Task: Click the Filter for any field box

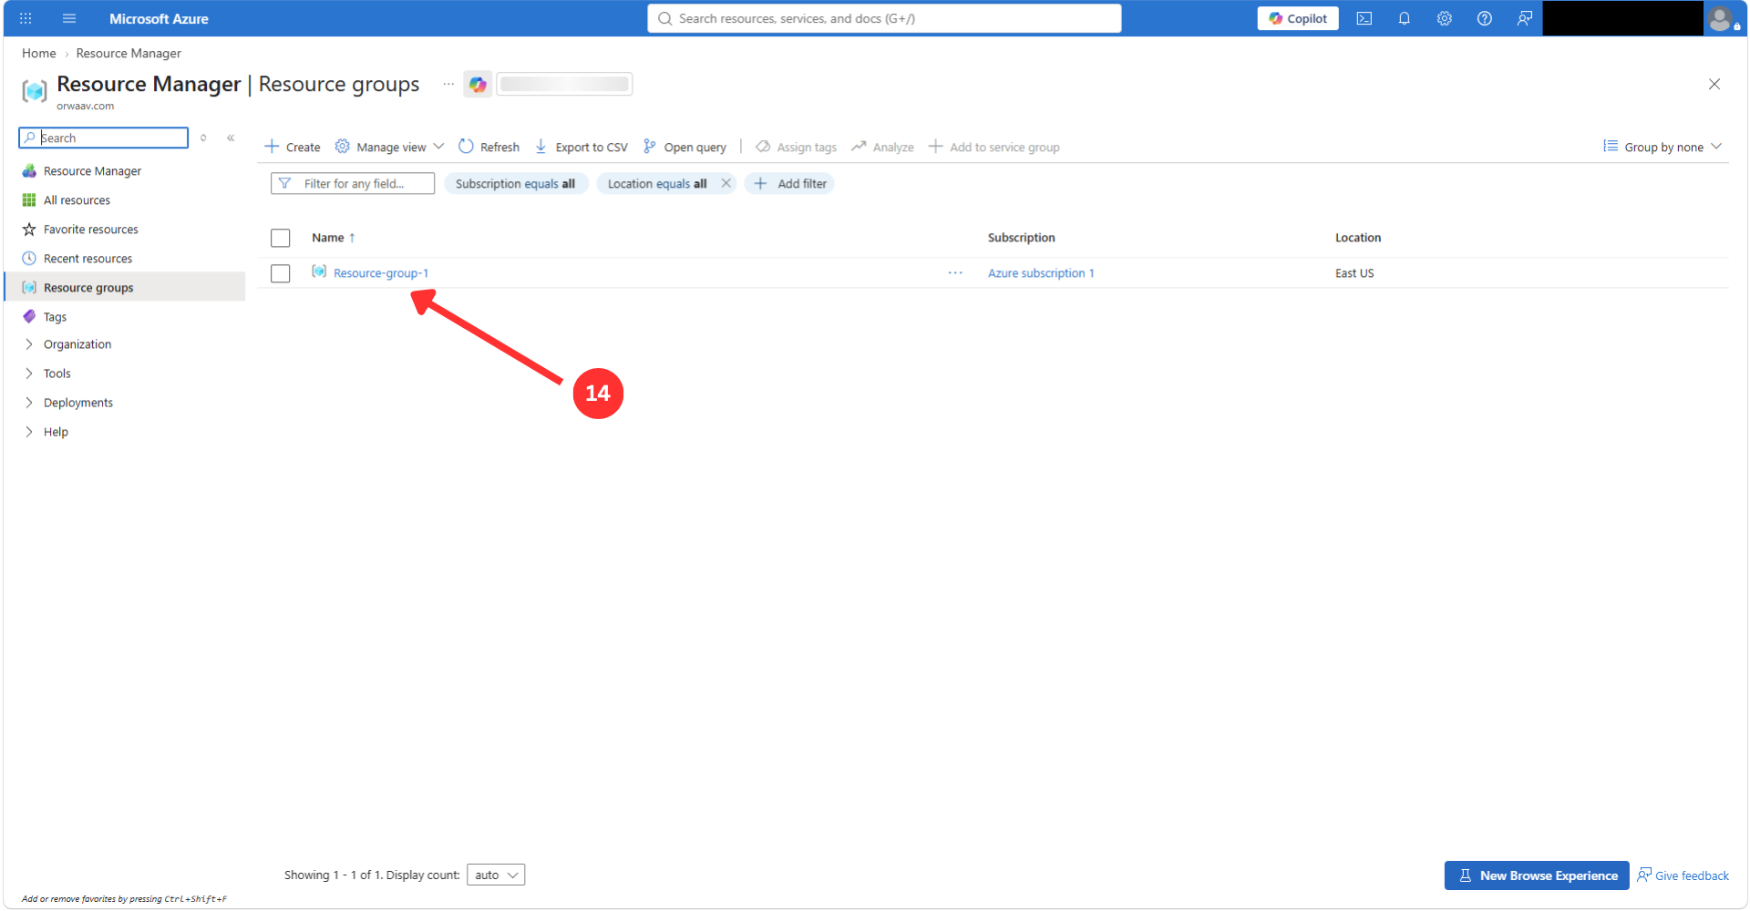Action: coord(353,183)
